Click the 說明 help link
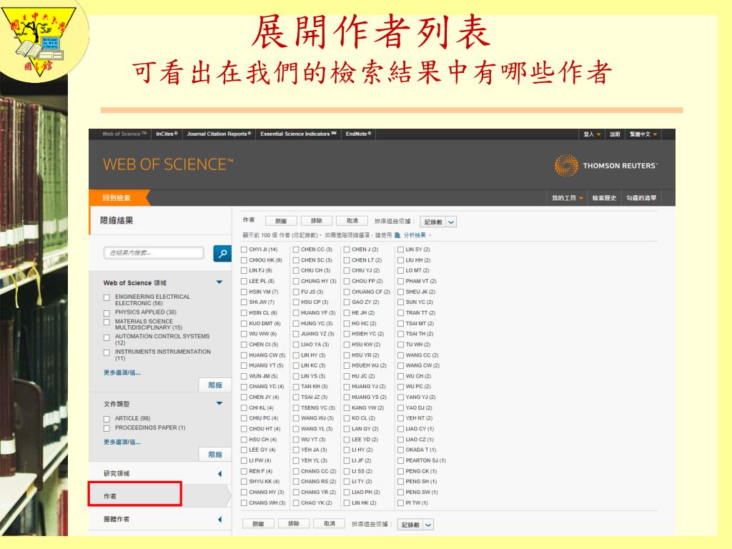Image resolution: width=732 pixels, height=549 pixels. [x=615, y=134]
